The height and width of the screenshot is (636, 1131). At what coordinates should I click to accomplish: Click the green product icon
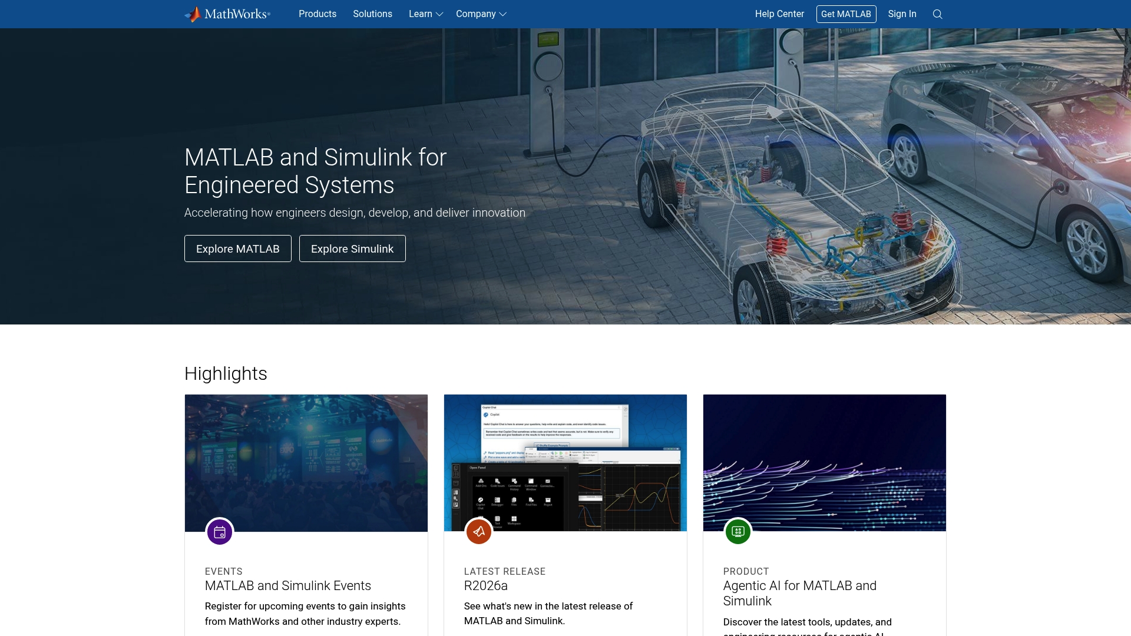pyautogui.click(x=738, y=532)
